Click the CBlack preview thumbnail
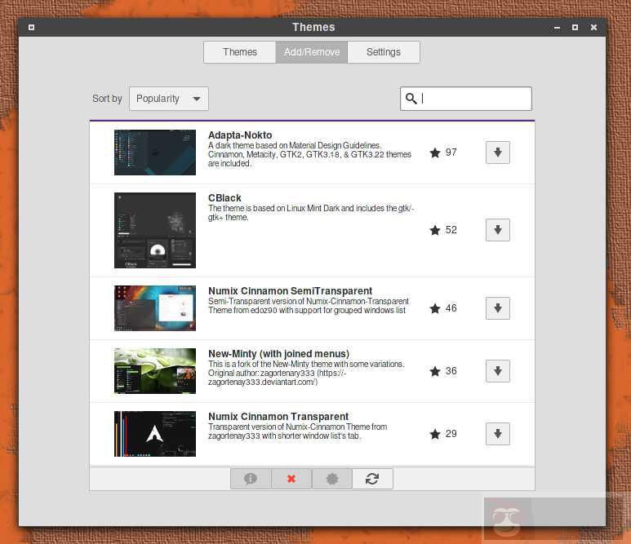This screenshot has height=544, width=631. (155, 230)
